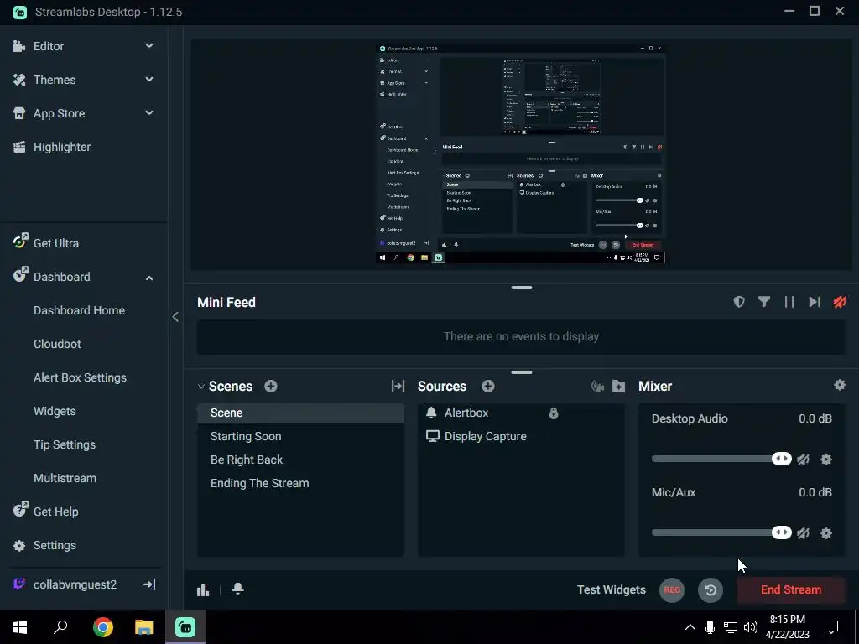
Task: Select the Scene scene
Action: pos(301,413)
